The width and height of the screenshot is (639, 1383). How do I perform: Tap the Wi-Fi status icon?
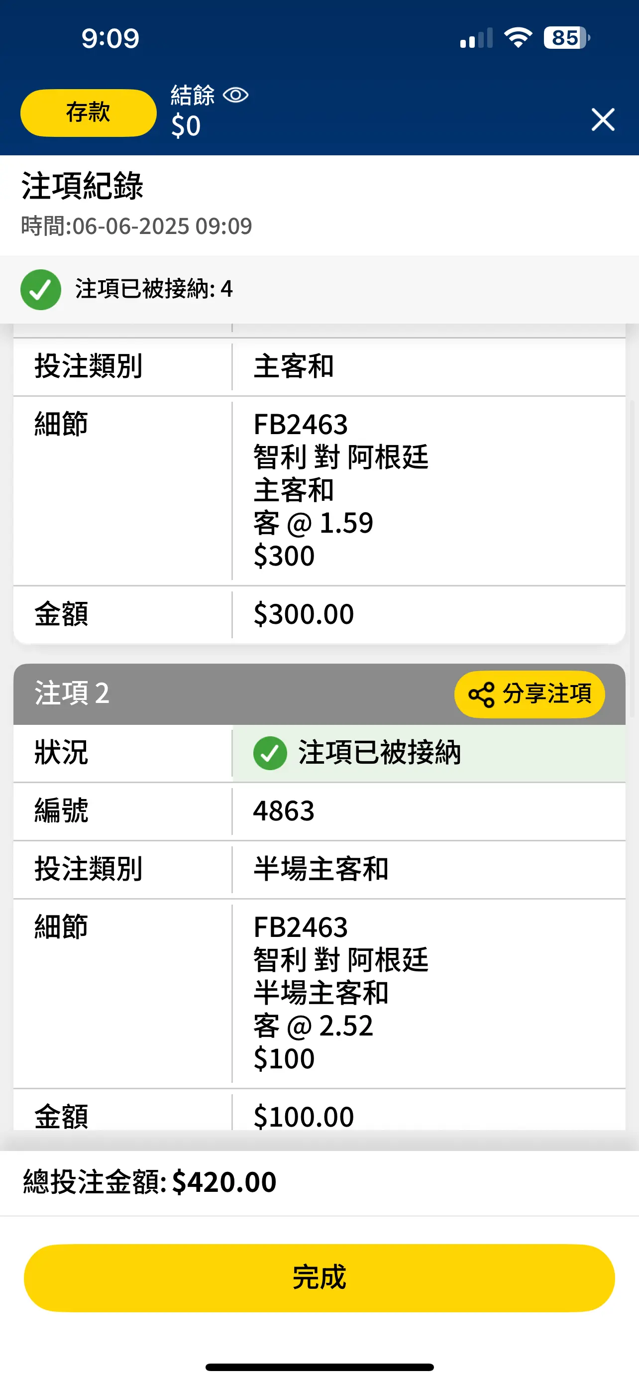pos(518,37)
